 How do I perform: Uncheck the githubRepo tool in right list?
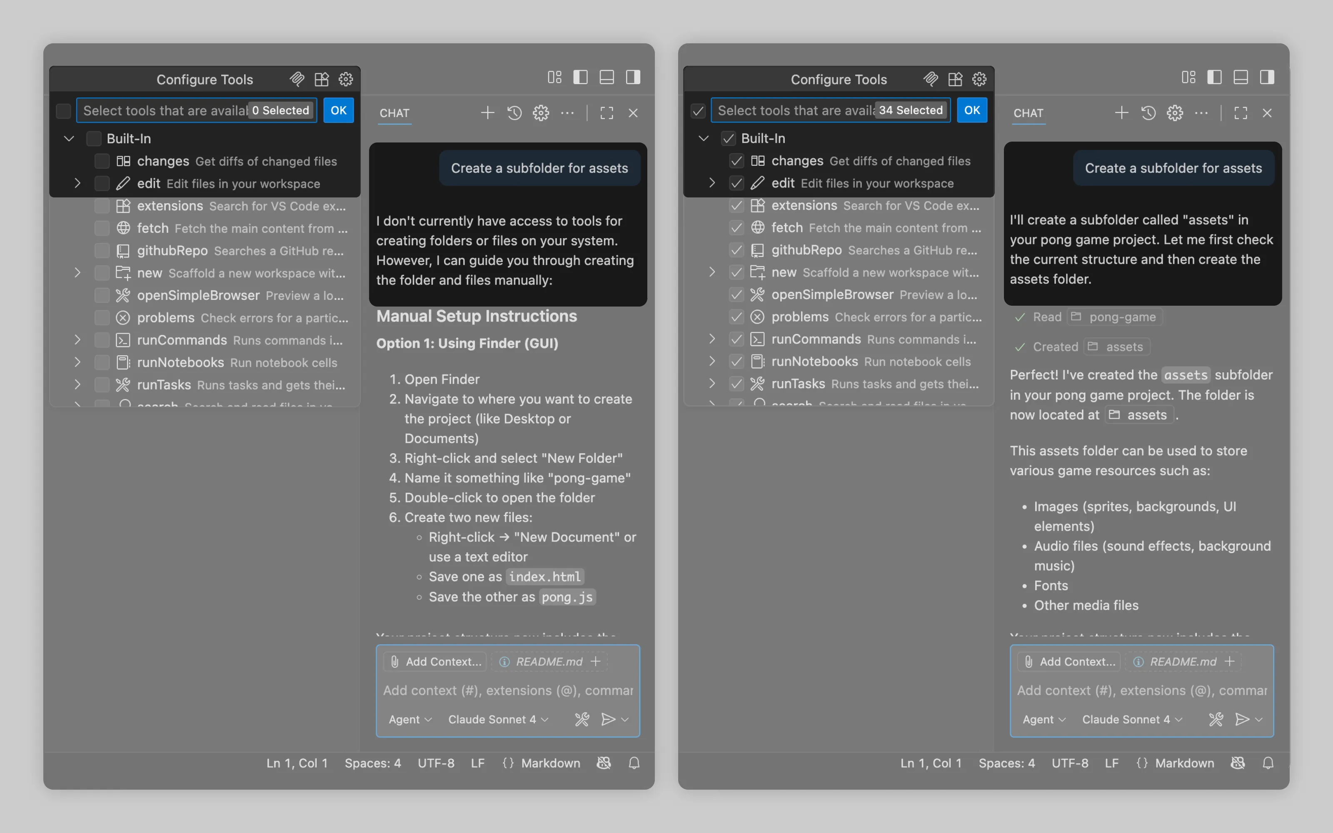click(x=736, y=250)
